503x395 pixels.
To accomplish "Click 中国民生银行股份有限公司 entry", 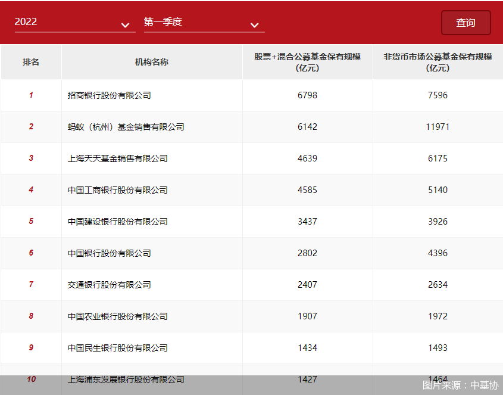I will point(118,348).
